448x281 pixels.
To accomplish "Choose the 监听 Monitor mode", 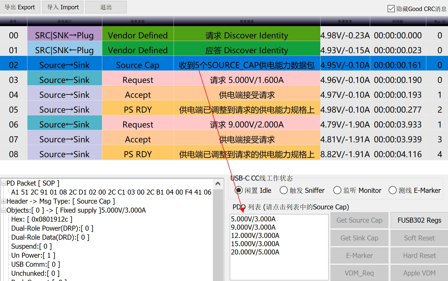I will click(x=337, y=190).
